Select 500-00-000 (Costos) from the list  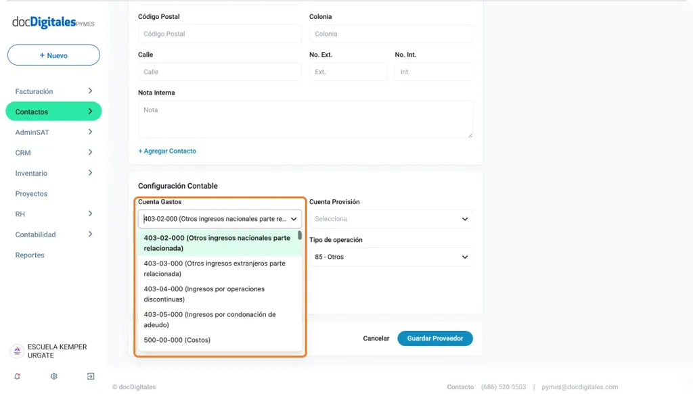[x=177, y=340]
